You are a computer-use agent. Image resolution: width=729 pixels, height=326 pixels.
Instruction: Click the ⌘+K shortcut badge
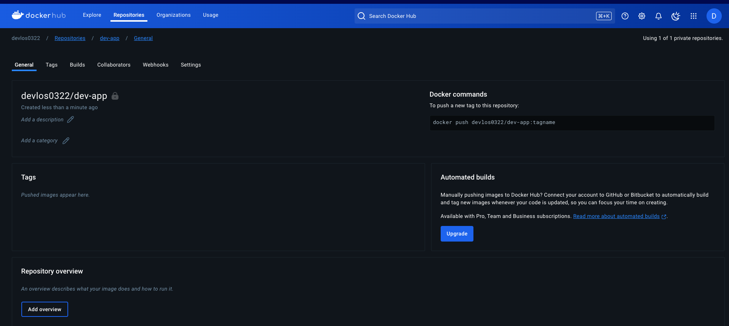604,16
